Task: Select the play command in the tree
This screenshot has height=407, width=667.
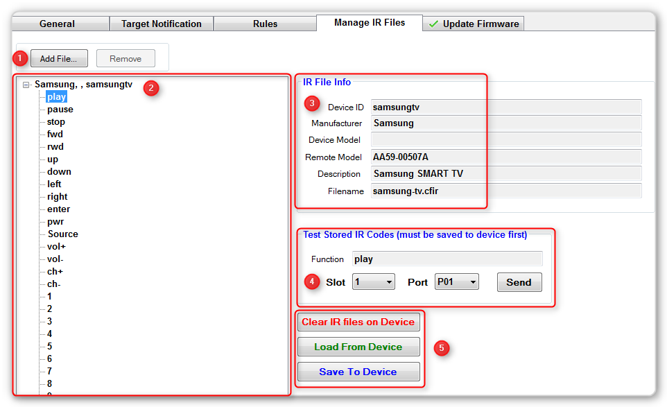Action: 56,96
